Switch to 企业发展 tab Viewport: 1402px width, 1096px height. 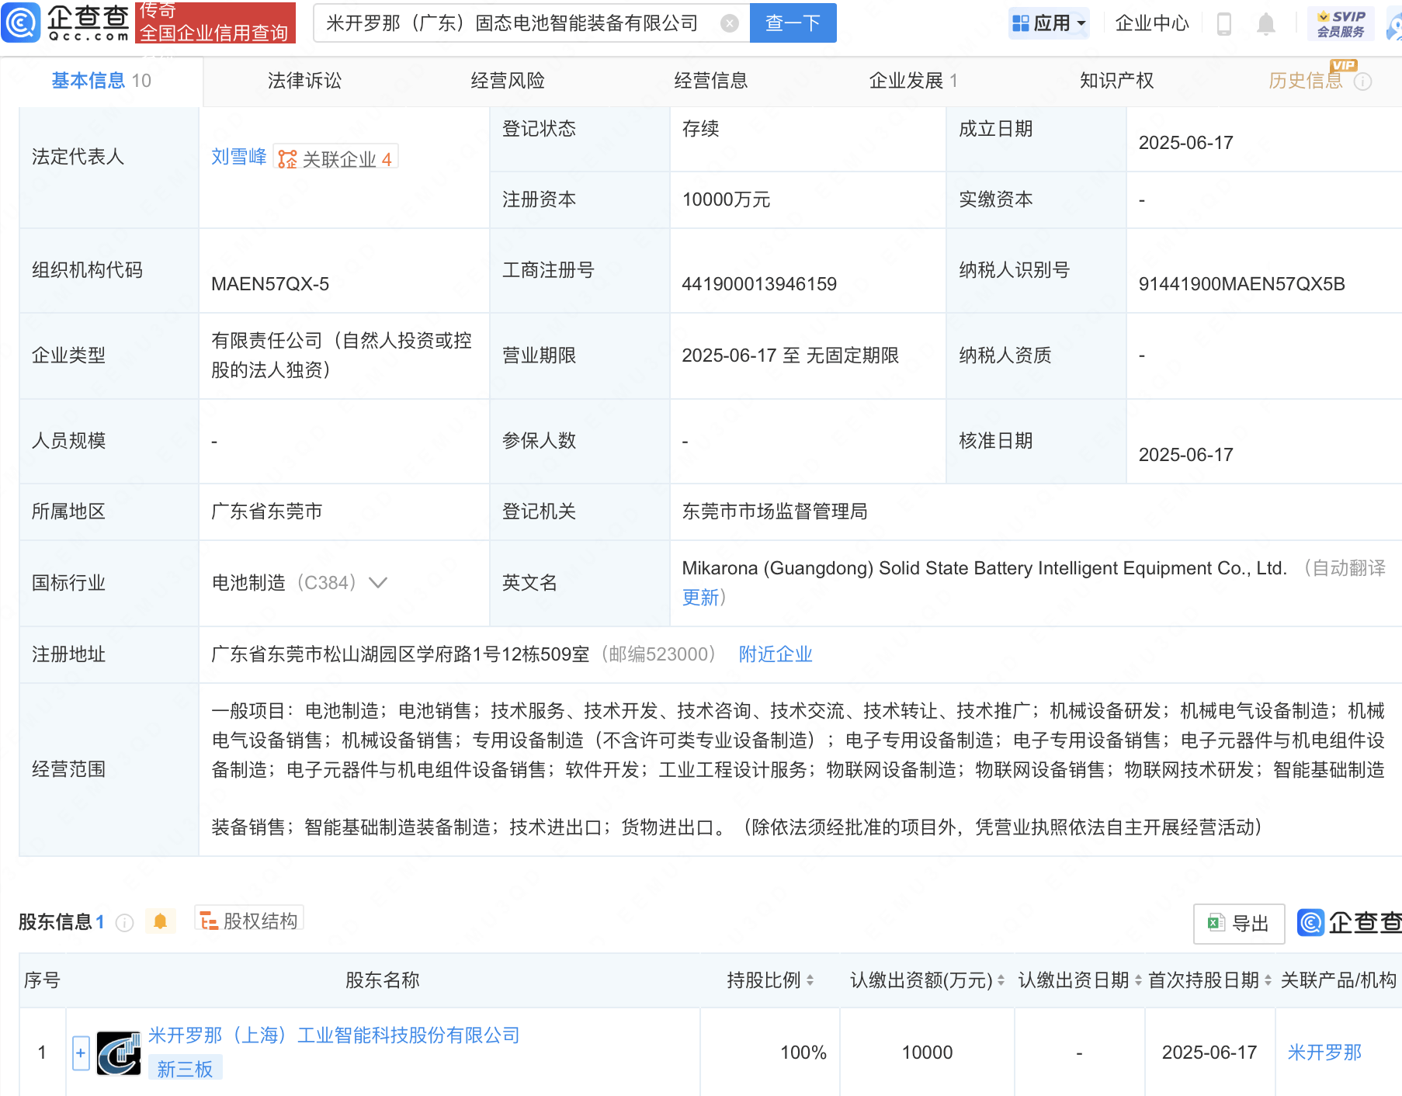913,81
